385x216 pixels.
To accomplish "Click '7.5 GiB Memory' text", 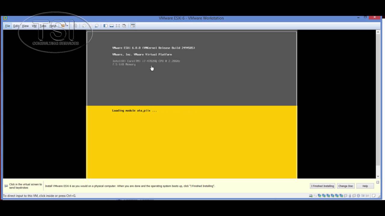I will coord(124,64).
